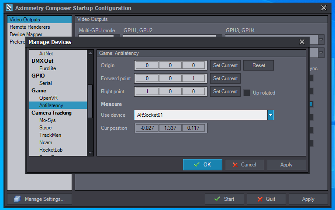Select Mo-Sys tracking device
The height and width of the screenshot is (210, 335).
(x=58, y=120)
